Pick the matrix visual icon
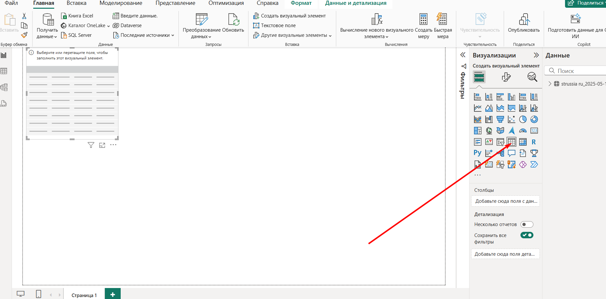 tap(523, 142)
